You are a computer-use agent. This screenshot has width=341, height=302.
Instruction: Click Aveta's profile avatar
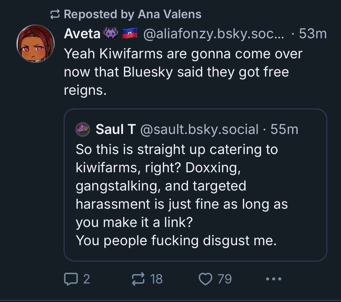coord(35,44)
